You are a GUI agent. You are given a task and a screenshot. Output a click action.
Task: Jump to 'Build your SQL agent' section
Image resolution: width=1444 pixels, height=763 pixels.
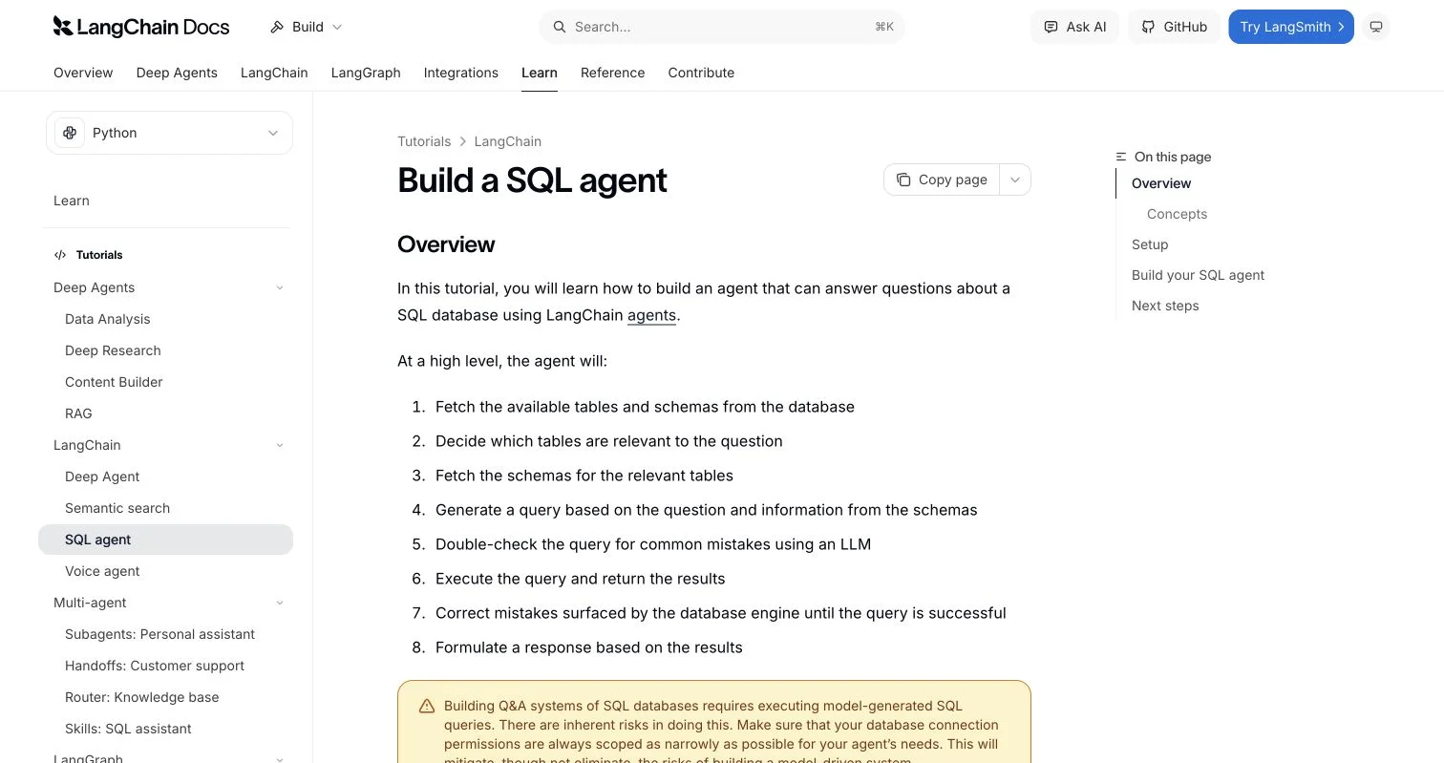[1198, 275]
